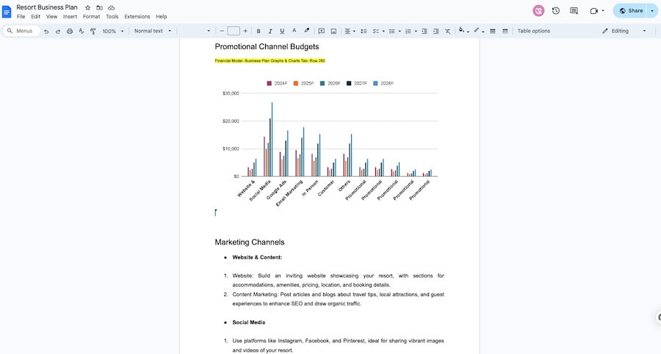Open Table options
This screenshot has width=661, height=354.
[x=534, y=31]
